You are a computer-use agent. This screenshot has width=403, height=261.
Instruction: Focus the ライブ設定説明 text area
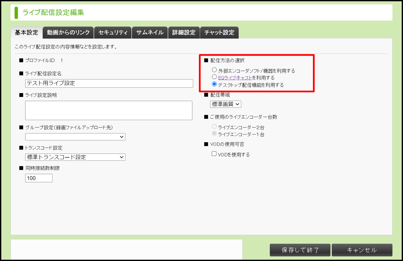[x=109, y=110]
